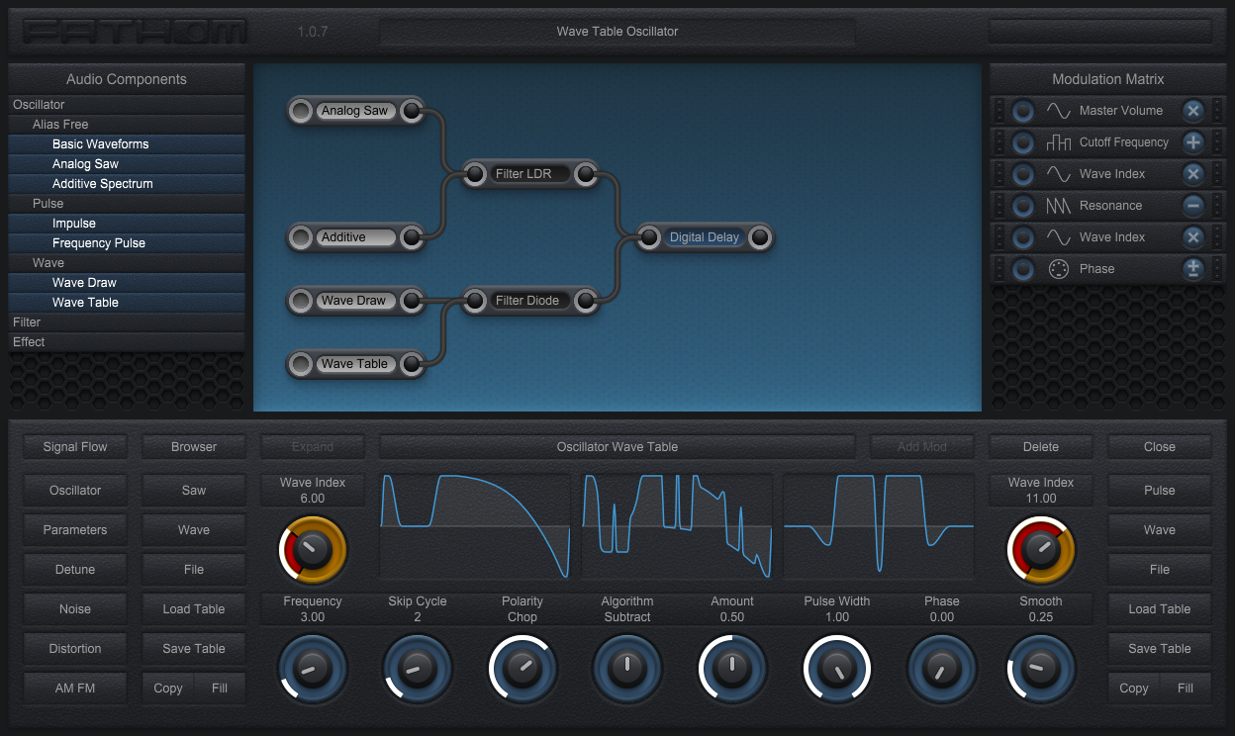This screenshot has height=736, width=1235.
Task: Click the input port of Additive node
Action: (x=301, y=237)
